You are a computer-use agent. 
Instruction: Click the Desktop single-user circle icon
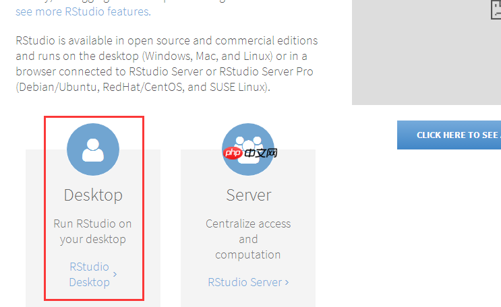click(x=93, y=149)
